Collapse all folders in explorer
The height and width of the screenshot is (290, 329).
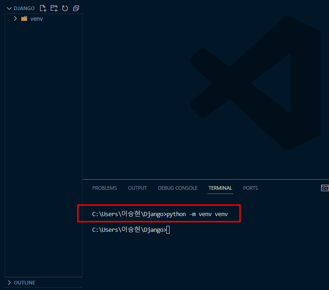tap(76, 8)
